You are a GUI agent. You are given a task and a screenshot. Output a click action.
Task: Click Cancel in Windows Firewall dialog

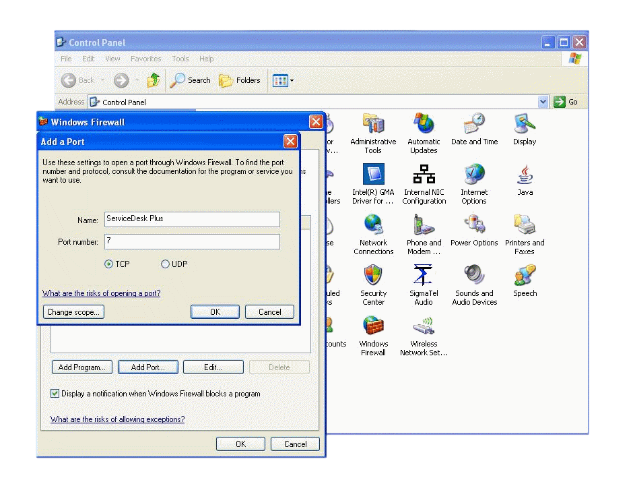point(295,444)
